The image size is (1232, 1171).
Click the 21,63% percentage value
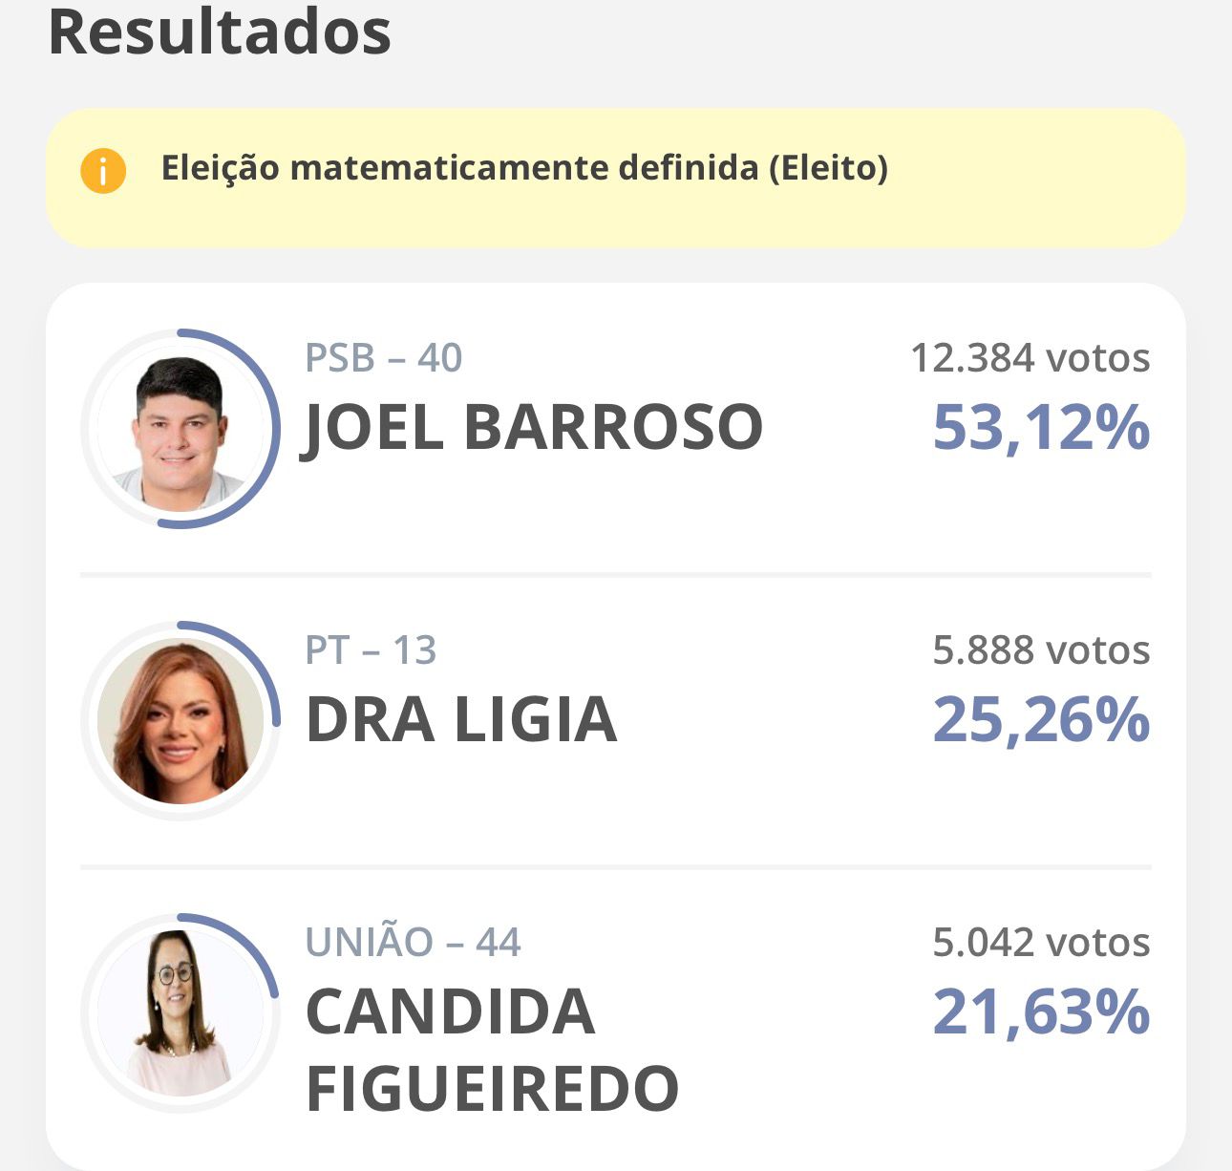point(1041,1011)
